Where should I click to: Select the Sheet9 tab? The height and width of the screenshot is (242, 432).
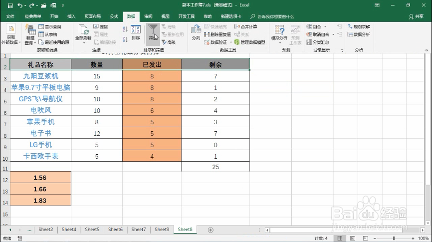coord(162,230)
